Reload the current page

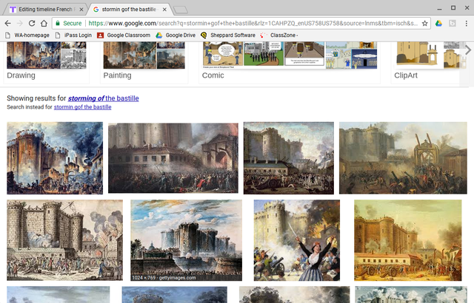(32, 23)
